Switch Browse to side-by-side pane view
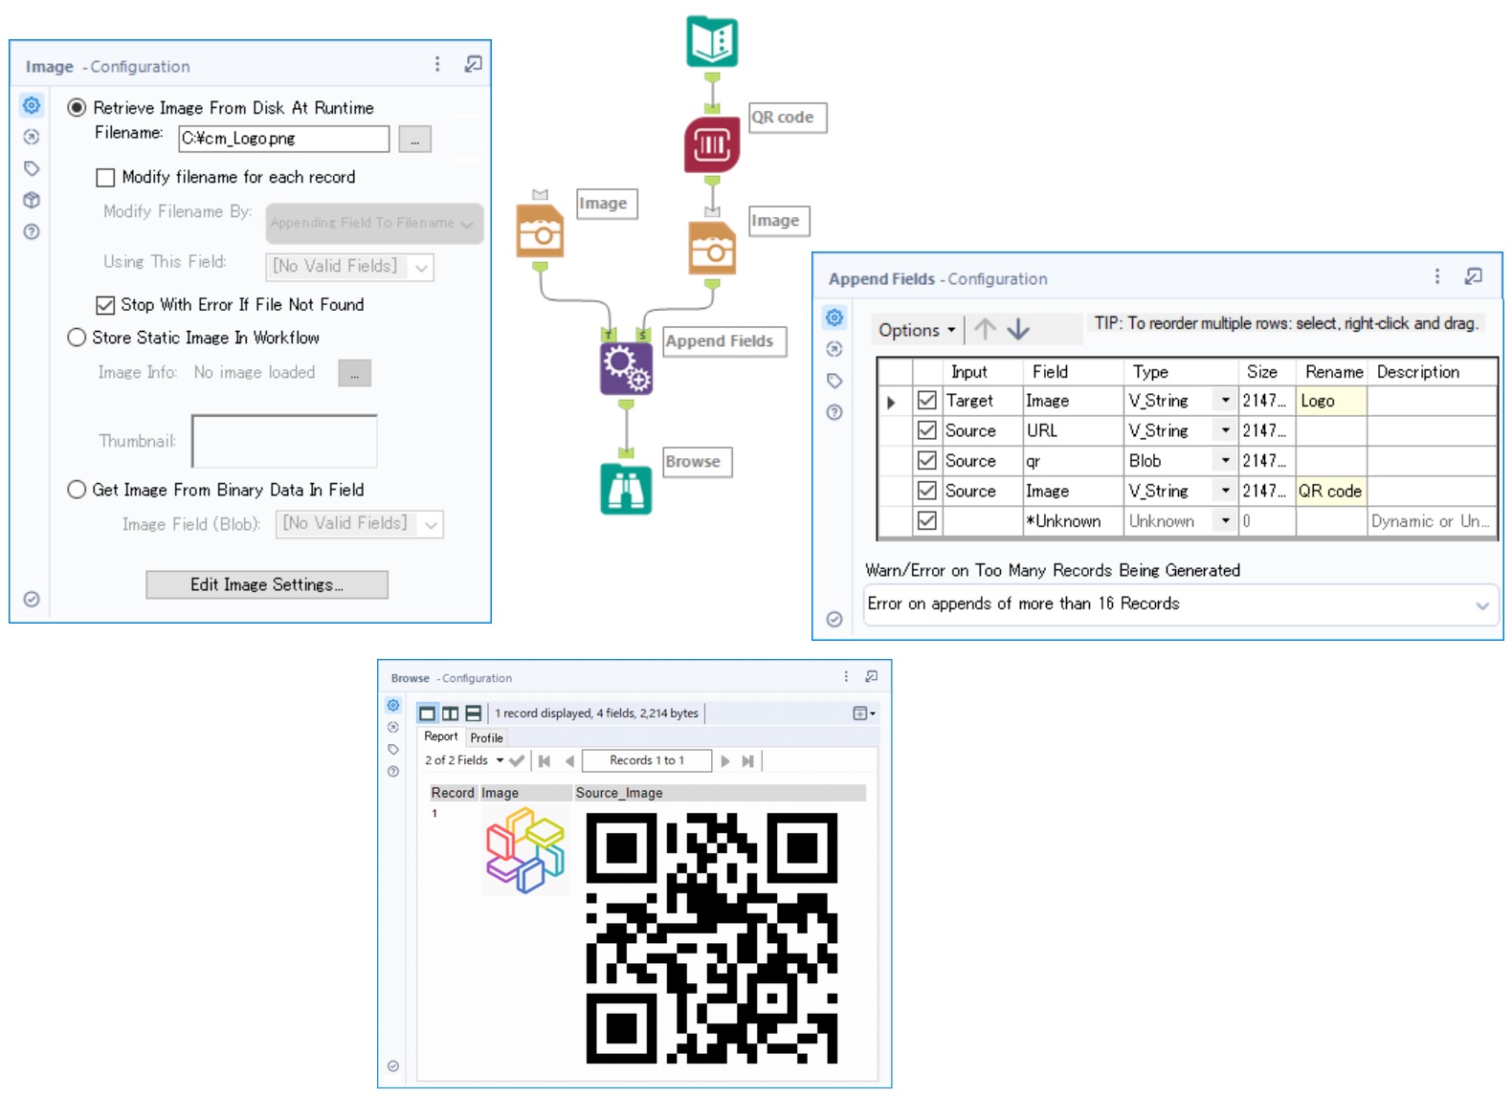Image resolution: width=1512 pixels, height=1097 pixels. [450, 713]
